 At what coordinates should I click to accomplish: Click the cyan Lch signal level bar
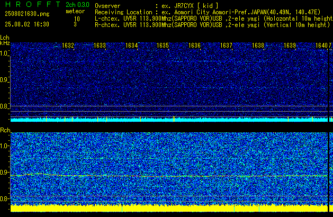coord(169,120)
